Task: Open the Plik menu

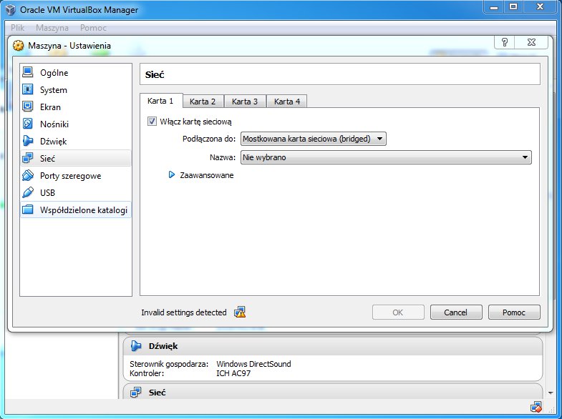Action: tap(18, 28)
